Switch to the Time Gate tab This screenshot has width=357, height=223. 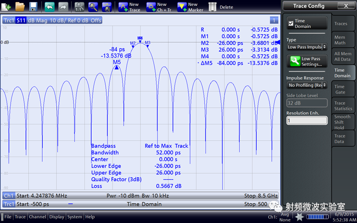[x=343, y=89]
